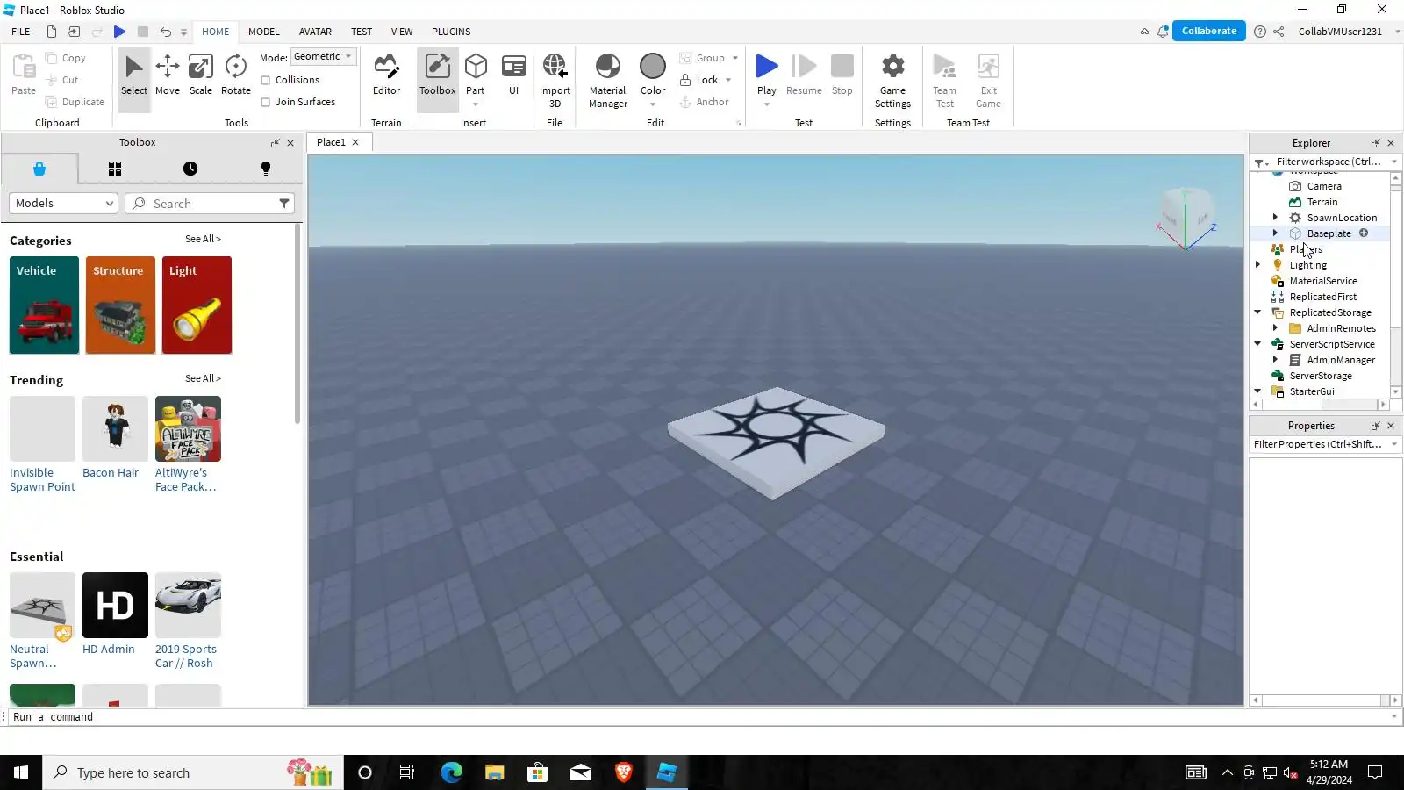Switch to the AVATAR ribbon tab

pos(315,32)
